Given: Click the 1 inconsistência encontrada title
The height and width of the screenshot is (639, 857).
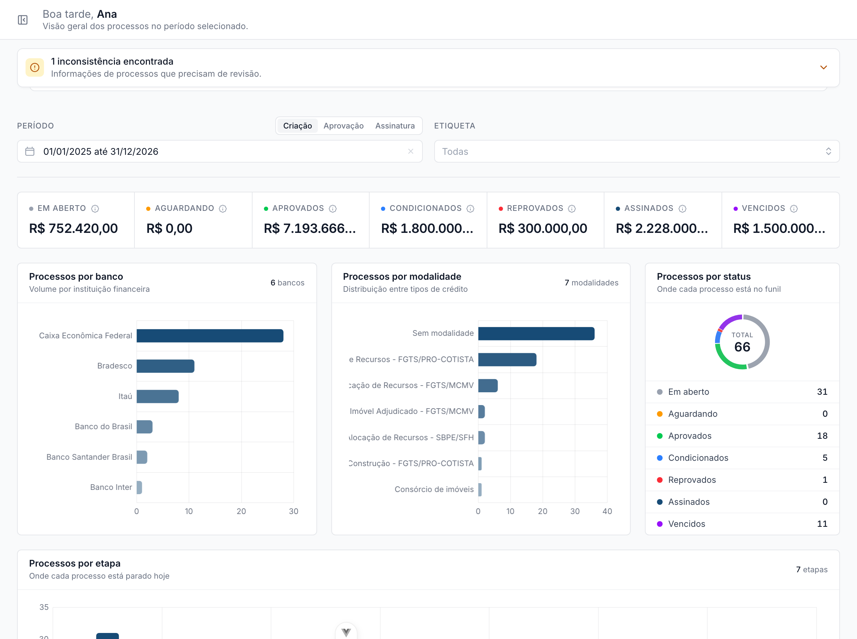Looking at the screenshot, I should (112, 61).
